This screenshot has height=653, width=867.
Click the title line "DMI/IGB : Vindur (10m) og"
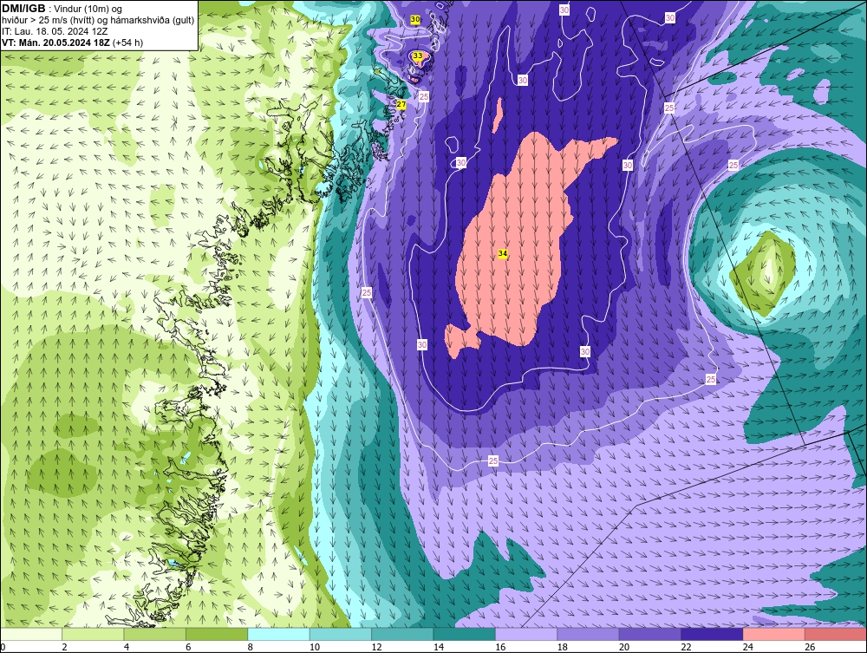tap(62, 9)
